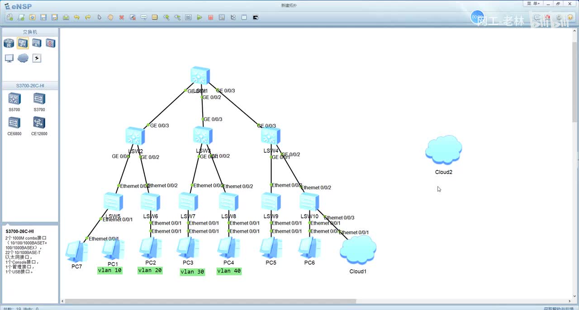
Task: Select switch LSW4 in the topology
Action: (x=271, y=136)
